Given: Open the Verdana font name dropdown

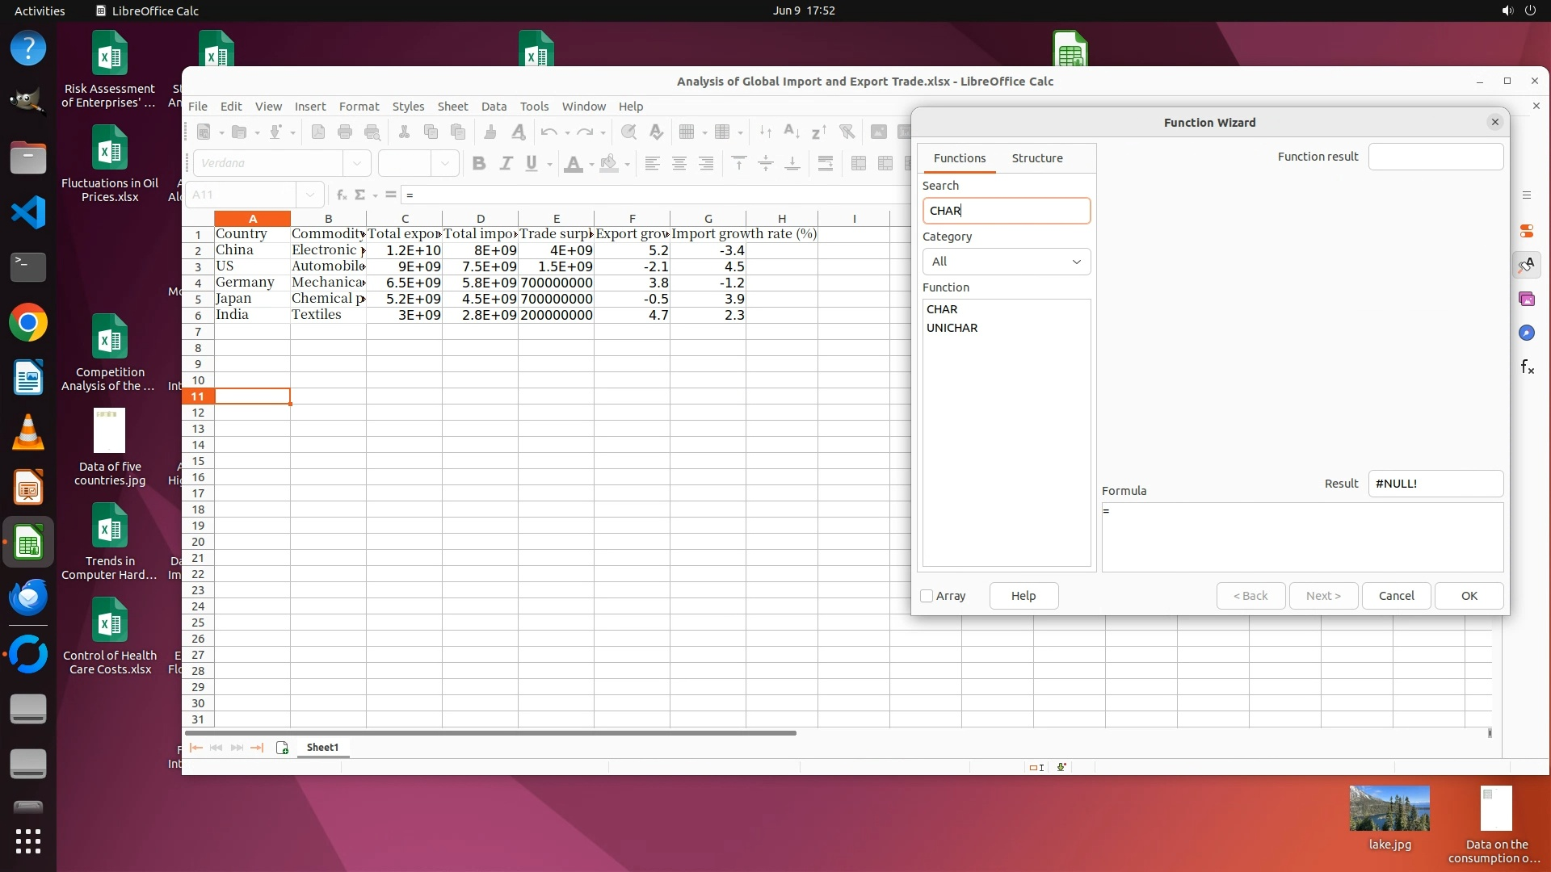Looking at the screenshot, I should click(356, 163).
